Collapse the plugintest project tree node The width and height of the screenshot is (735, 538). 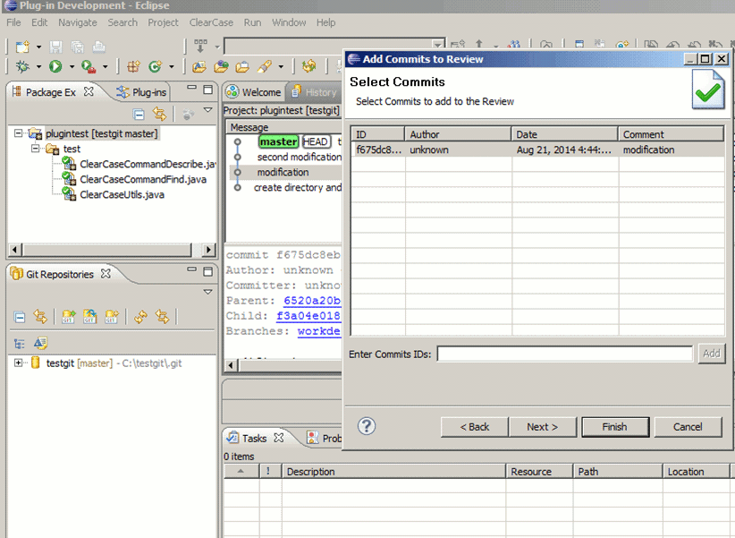click(x=19, y=133)
